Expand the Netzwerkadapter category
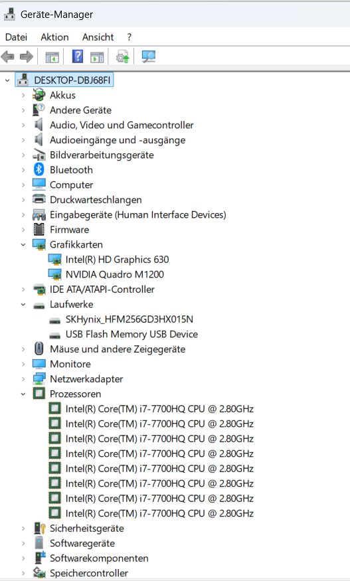The height and width of the screenshot is (581, 350). [23, 379]
